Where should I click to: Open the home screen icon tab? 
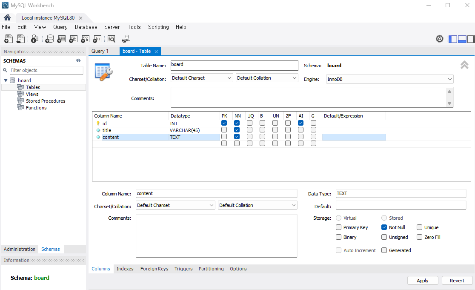coord(7,17)
